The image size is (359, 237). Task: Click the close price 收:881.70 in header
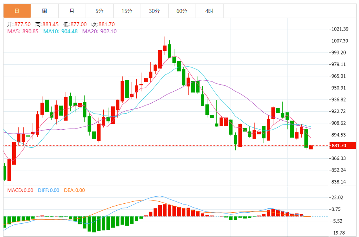point(103,24)
